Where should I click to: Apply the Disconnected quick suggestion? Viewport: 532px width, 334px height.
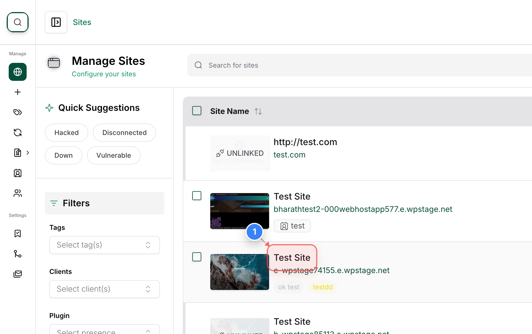coord(124,133)
